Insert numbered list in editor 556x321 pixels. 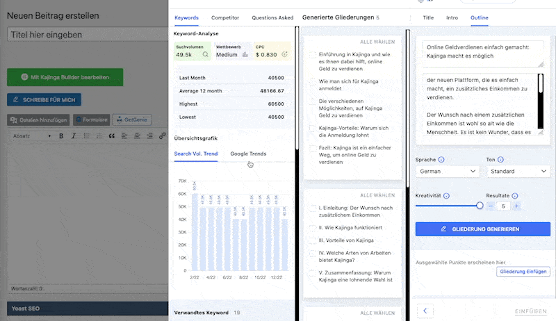tap(99, 136)
